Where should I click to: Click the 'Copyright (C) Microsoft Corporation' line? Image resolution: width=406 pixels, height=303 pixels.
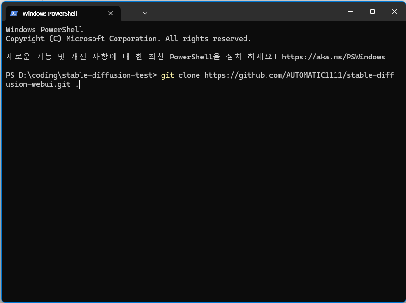pos(128,39)
